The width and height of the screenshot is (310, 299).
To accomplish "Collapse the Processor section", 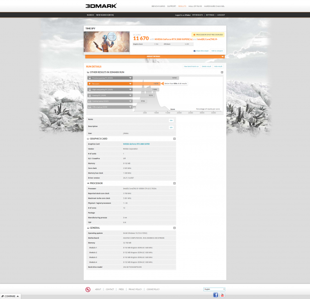I will pyautogui.click(x=174, y=184).
